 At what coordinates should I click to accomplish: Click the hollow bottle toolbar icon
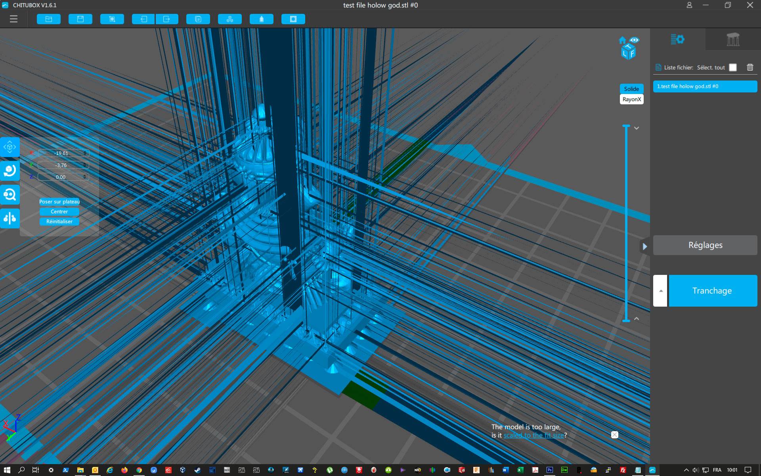click(262, 19)
